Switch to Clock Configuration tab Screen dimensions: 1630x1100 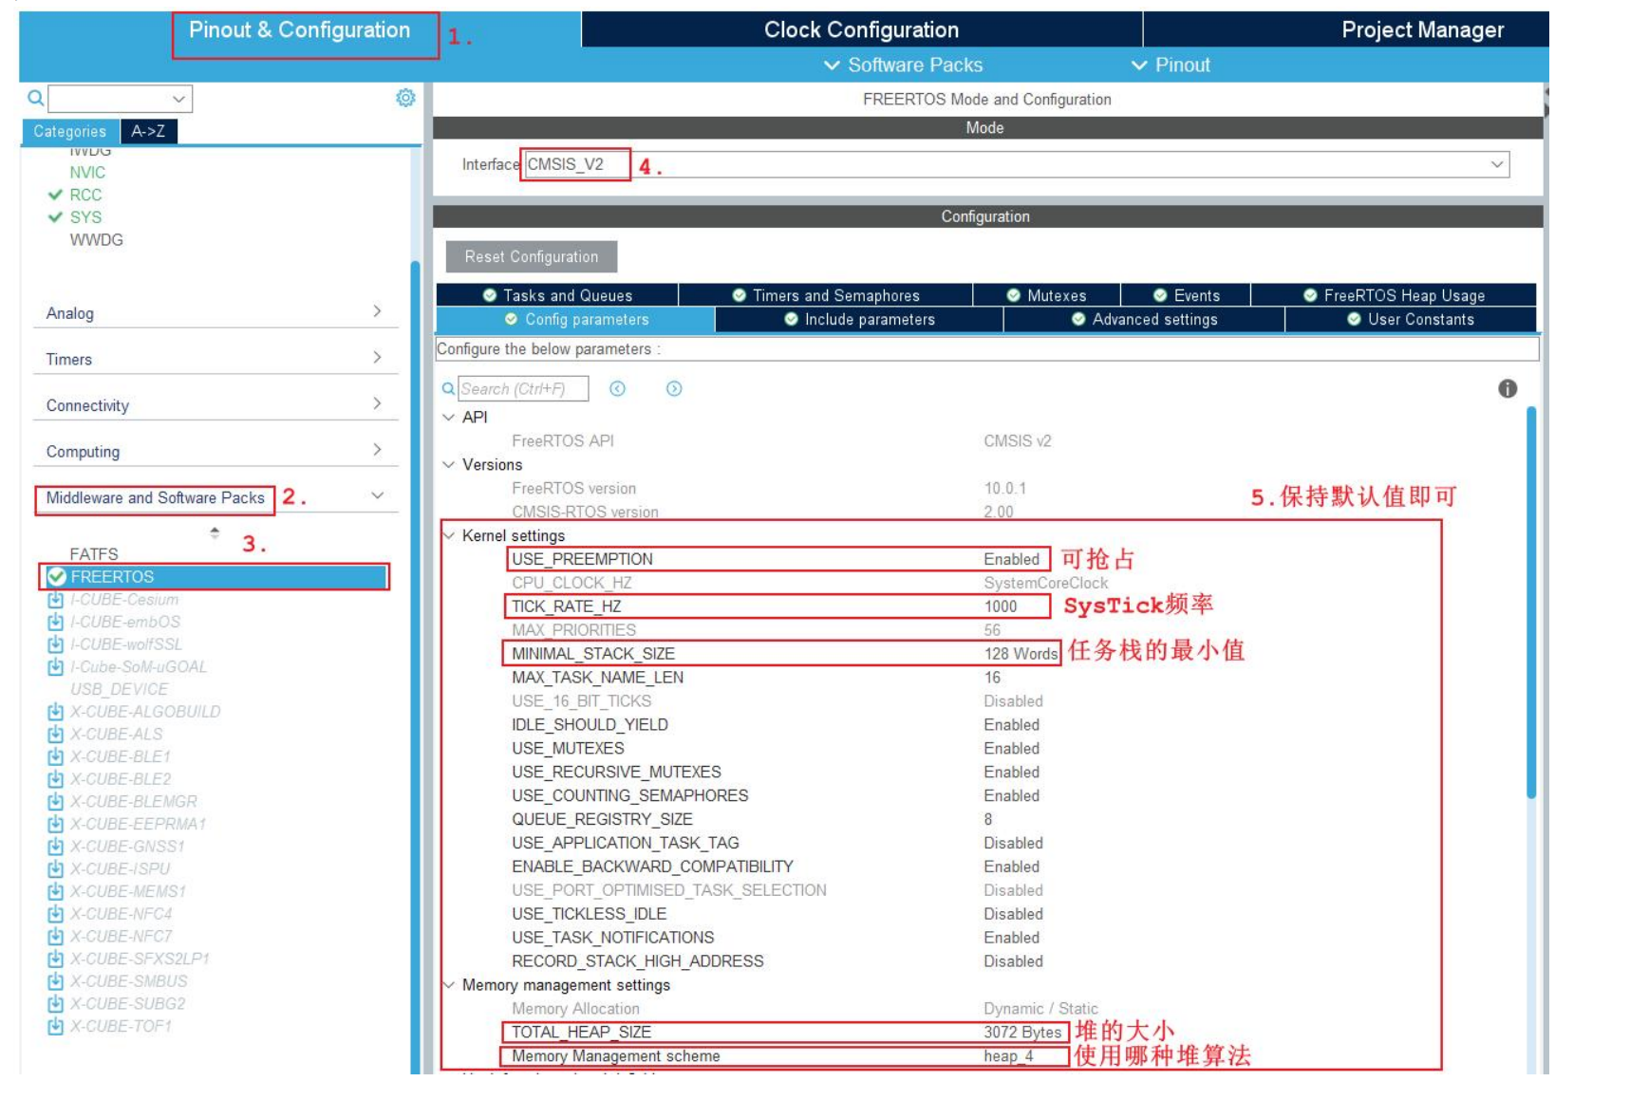(x=861, y=29)
